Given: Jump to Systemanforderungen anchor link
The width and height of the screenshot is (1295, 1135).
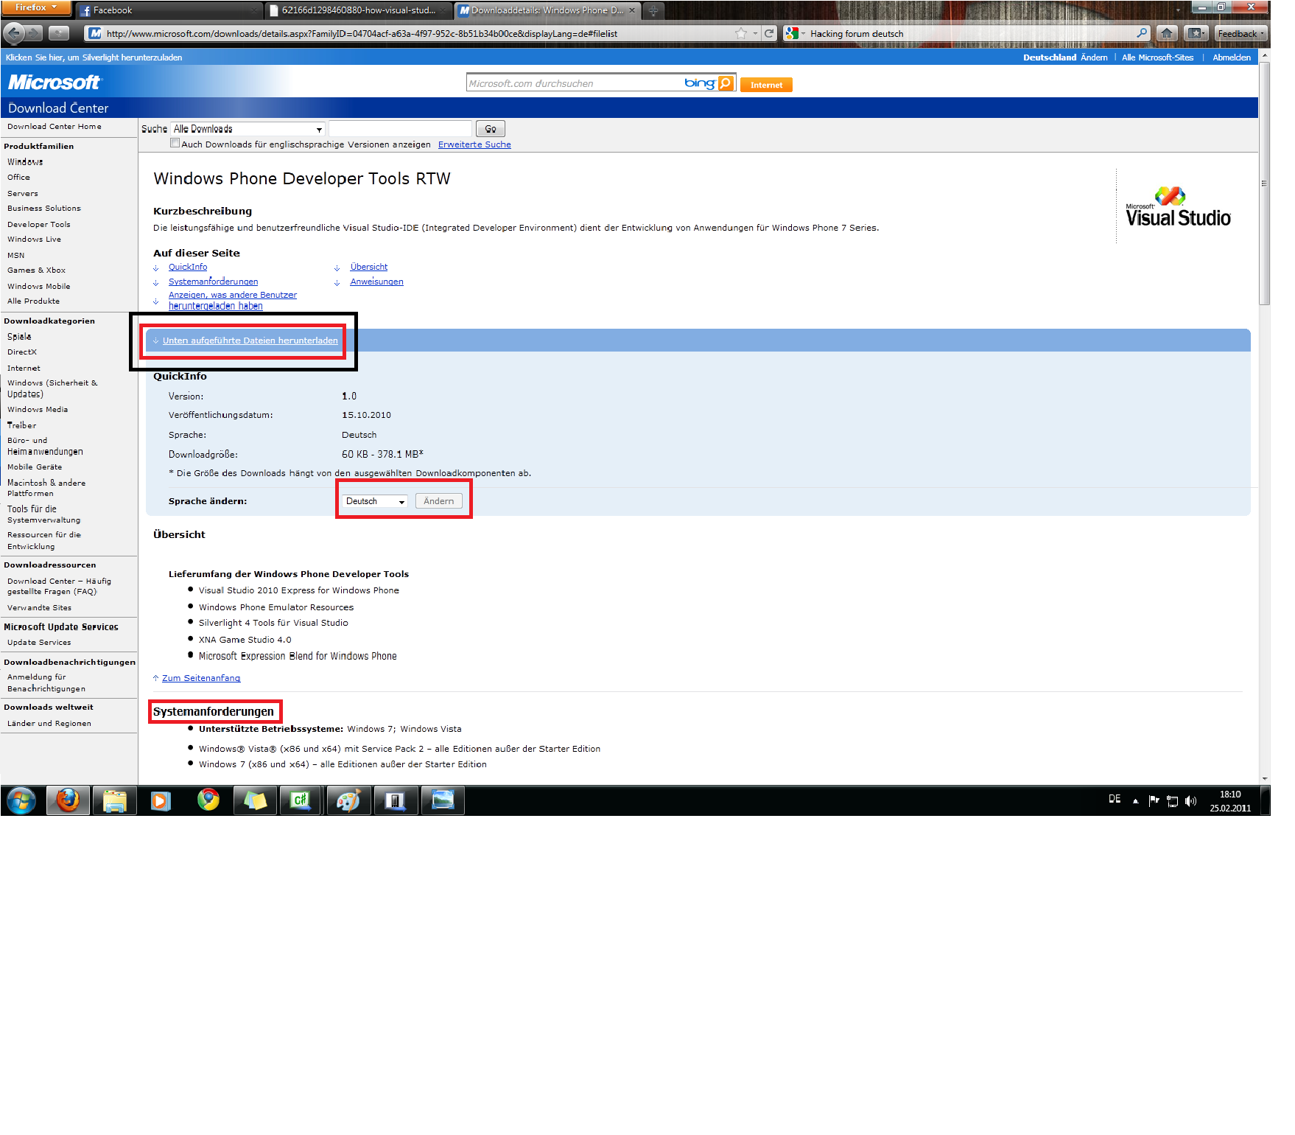Looking at the screenshot, I should click(213, 282).
